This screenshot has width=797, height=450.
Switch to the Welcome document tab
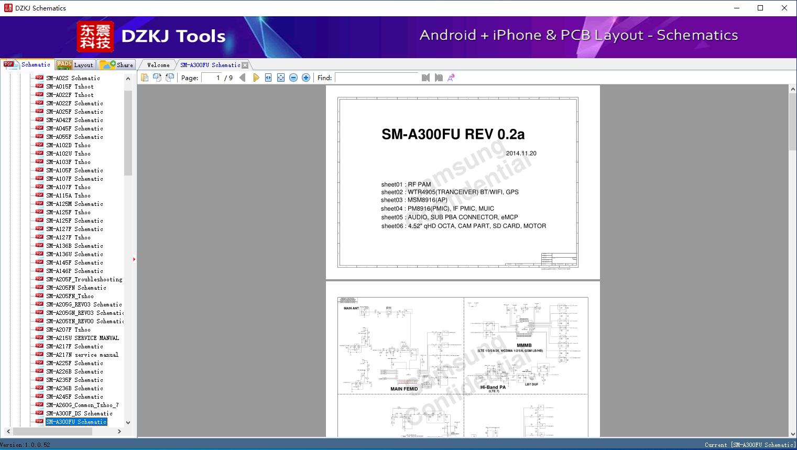click(x=158, y=65)
